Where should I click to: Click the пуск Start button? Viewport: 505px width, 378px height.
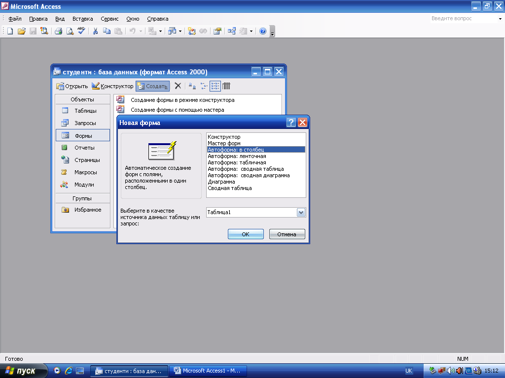[24, 371]
